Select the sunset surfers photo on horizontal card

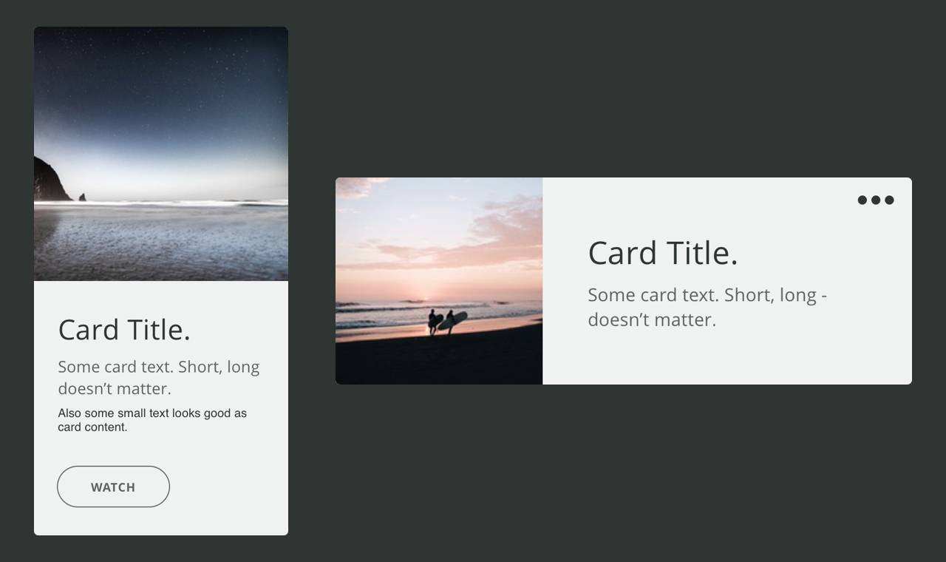tap(439, 281)
